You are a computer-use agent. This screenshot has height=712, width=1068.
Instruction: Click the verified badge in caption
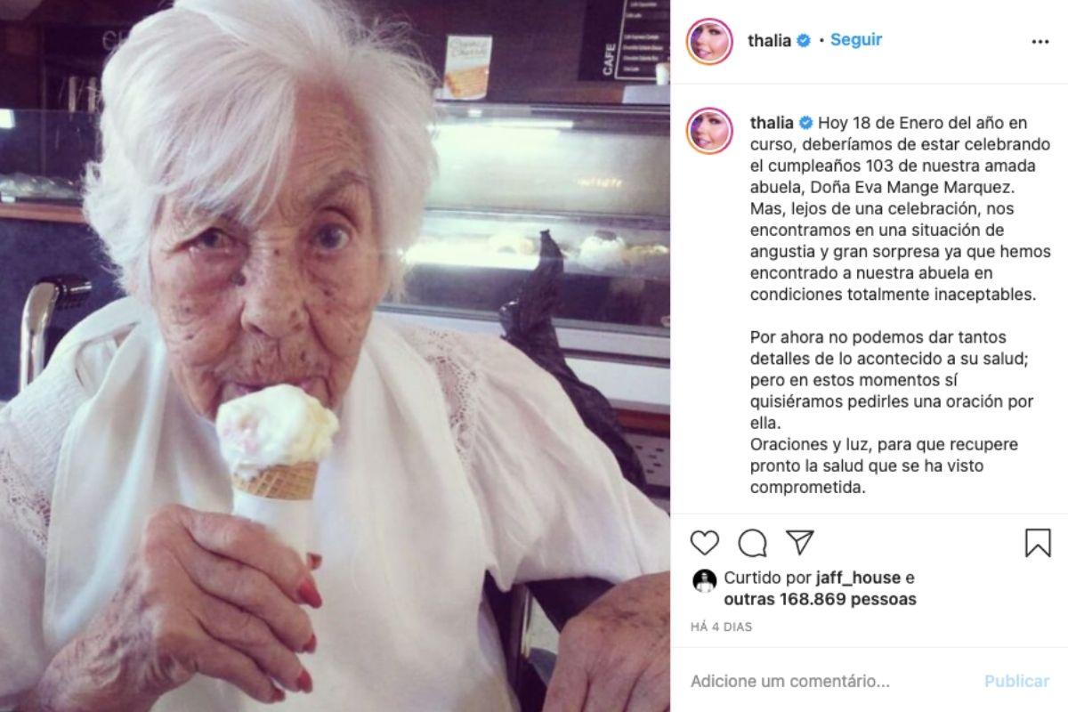pyautogui.click(x=806, y=122)
